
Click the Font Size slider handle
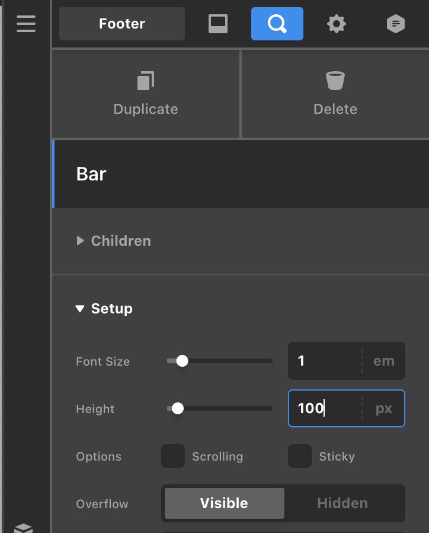(183, 361)
